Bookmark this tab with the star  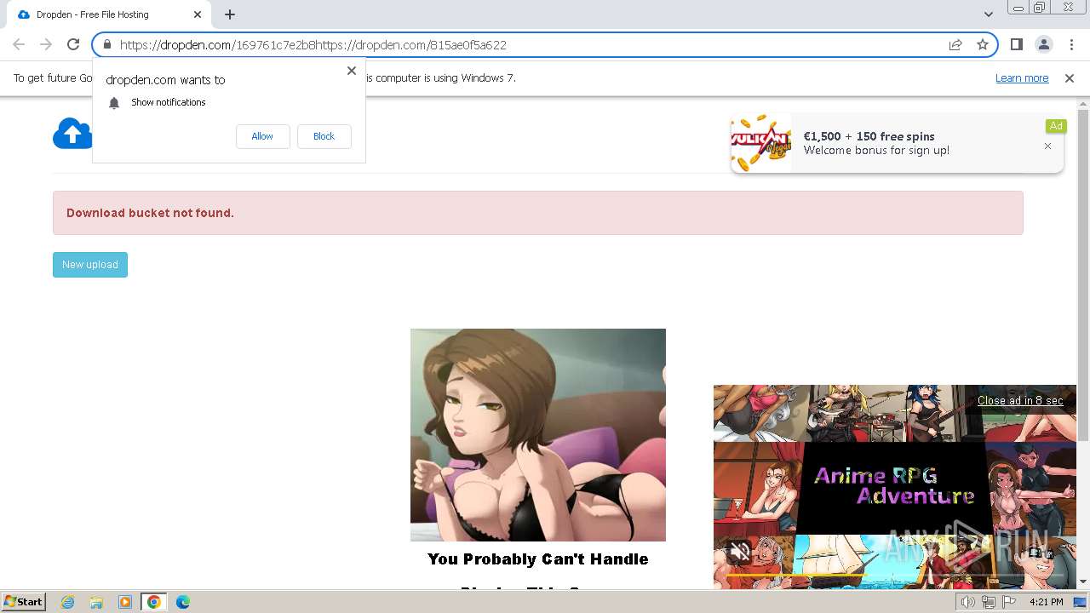983,45
